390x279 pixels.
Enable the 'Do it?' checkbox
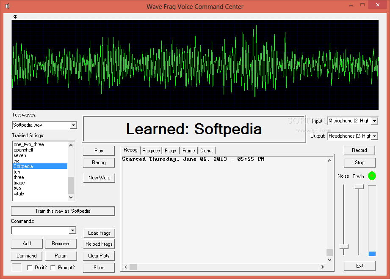30,268
